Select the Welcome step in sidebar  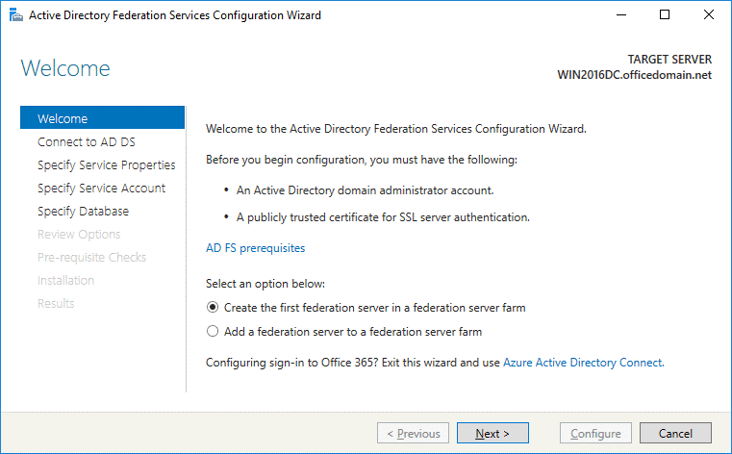(x=63, y=119)
